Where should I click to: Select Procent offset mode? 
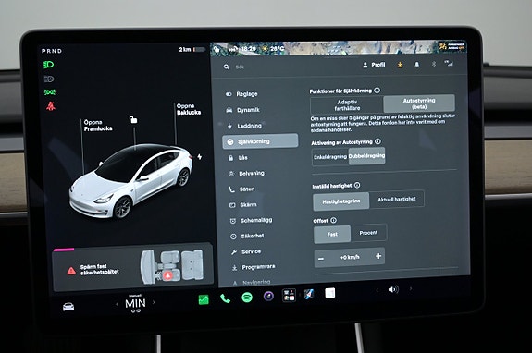(x=368, y=233)
